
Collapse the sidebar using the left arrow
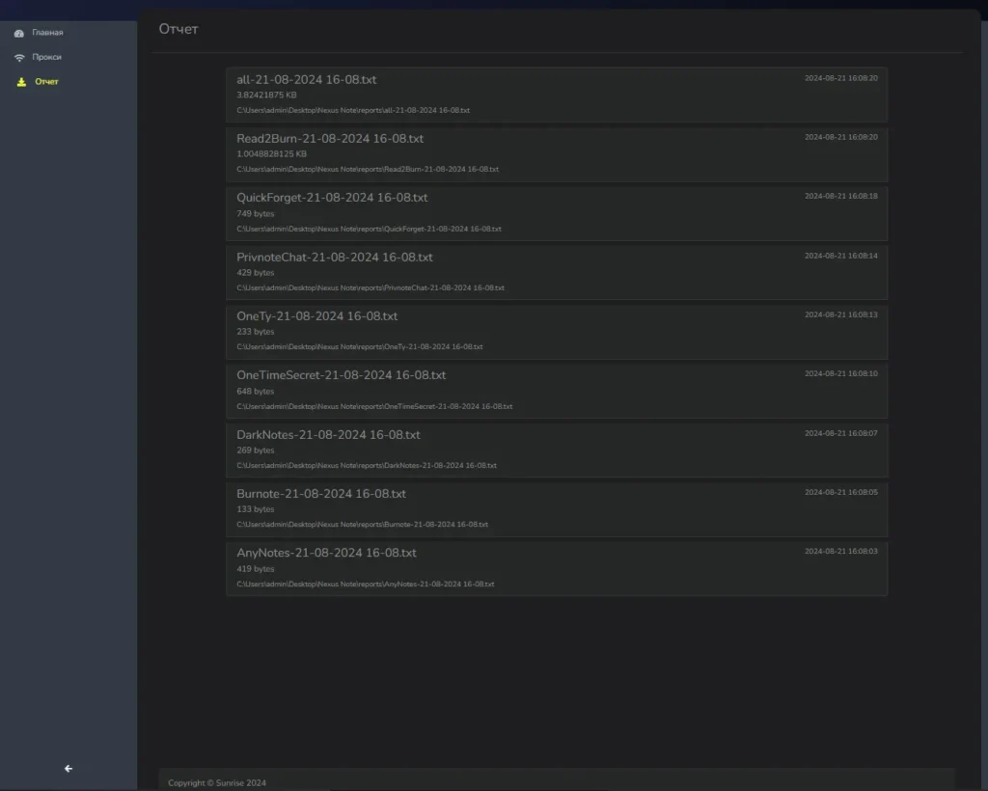68,768
